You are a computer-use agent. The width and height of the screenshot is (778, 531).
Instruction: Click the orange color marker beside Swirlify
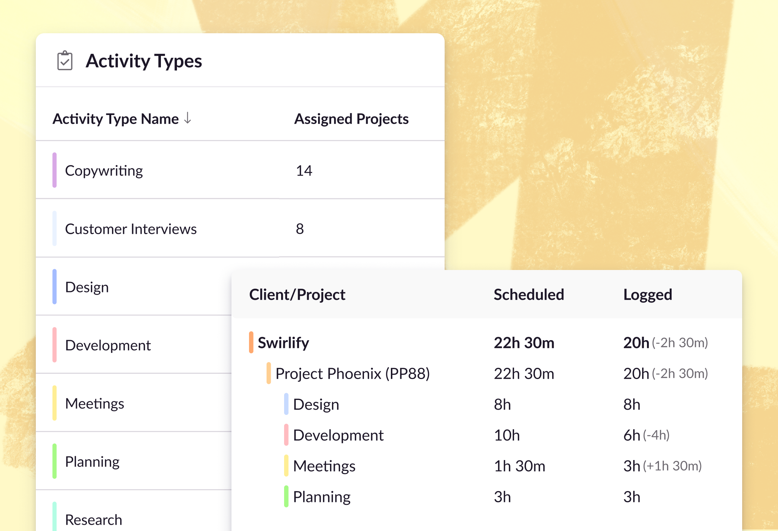(251, 342)
